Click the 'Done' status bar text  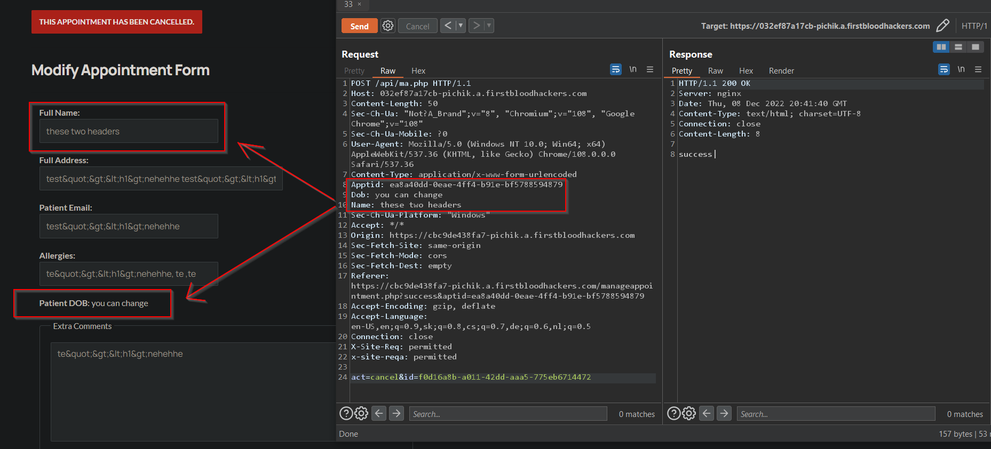coord(348,434)
